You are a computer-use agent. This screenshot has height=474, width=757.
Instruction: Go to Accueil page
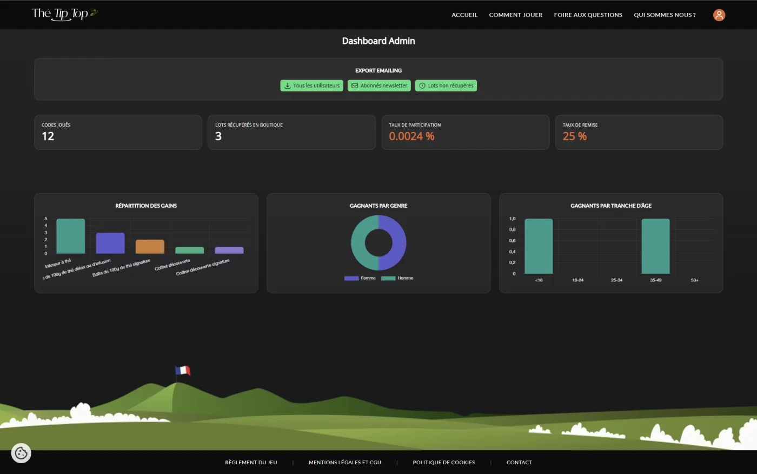coord(464,15)
